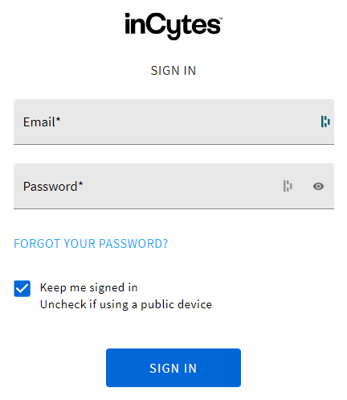The width and height of the screenshot is (347, 400).
Task: Toggle password visibility with the eye
Action: click(318, 186)
